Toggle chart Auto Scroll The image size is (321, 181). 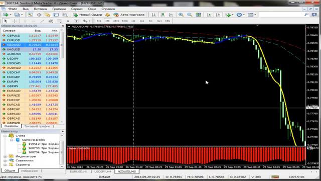209,15
